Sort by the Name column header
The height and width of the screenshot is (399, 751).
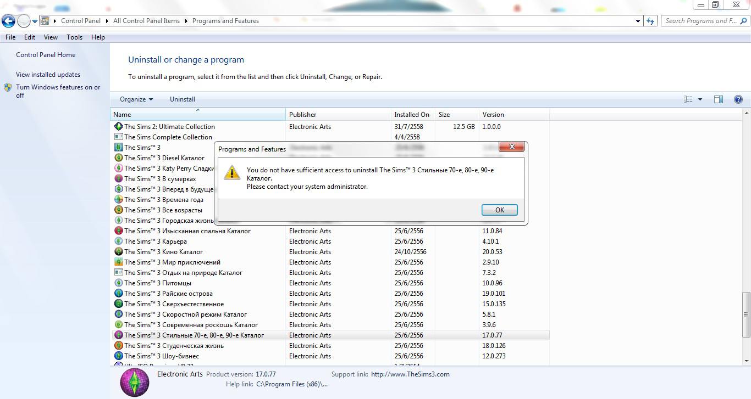tap(198, 115)
